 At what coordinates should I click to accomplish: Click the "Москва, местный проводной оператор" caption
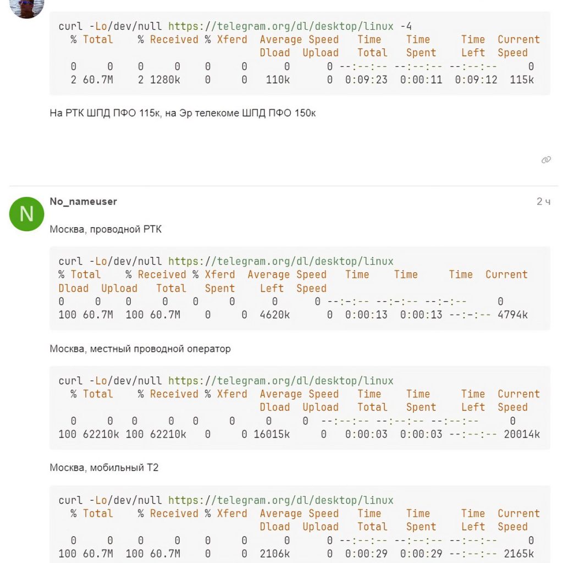[140, 349]
